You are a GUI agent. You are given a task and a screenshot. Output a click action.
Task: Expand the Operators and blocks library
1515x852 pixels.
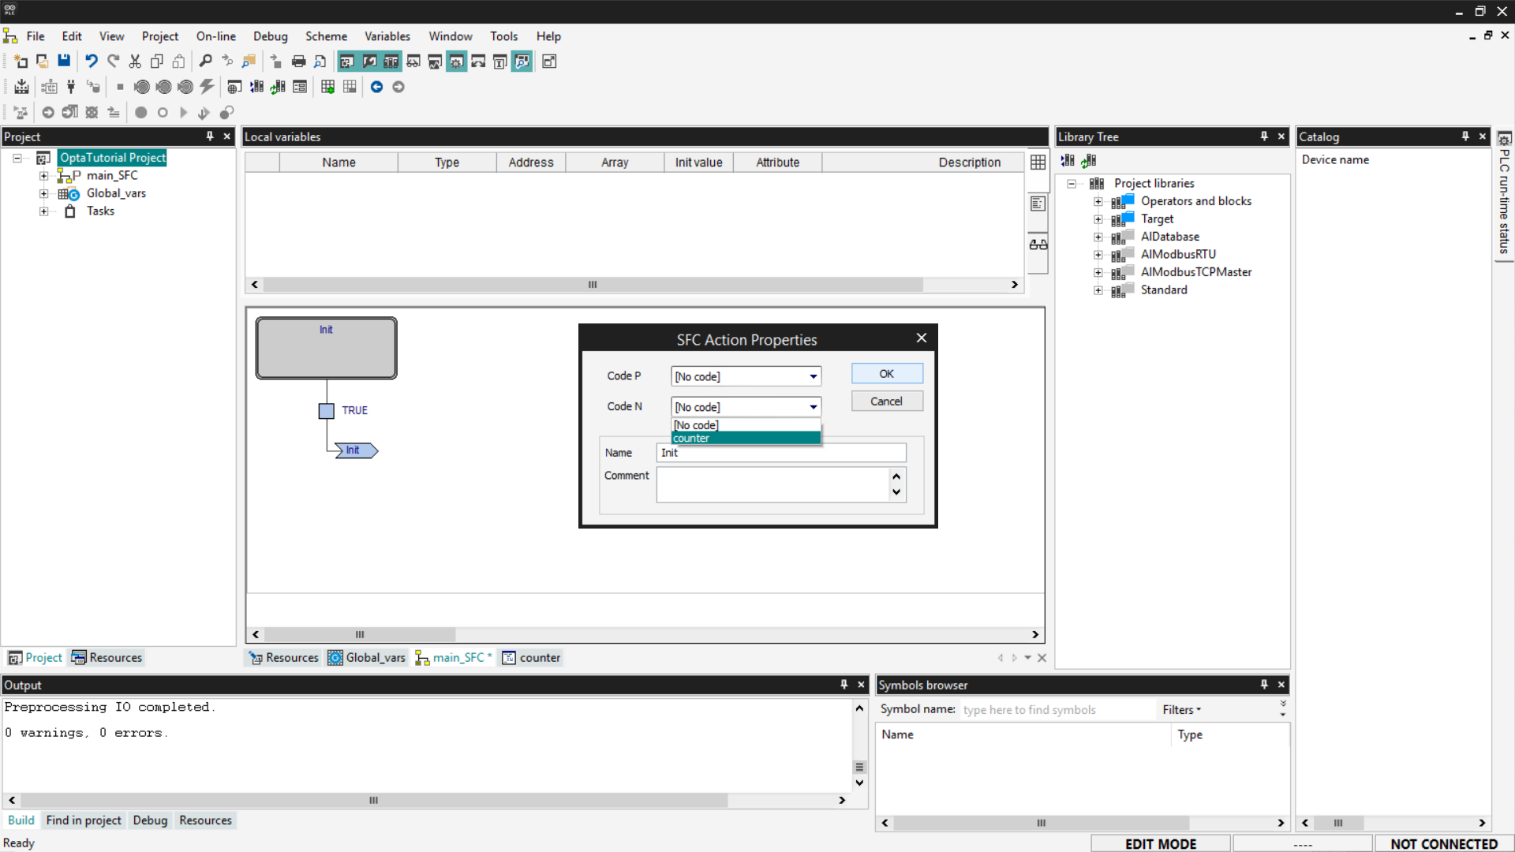pyautogui.click(x=1098, y=202)
